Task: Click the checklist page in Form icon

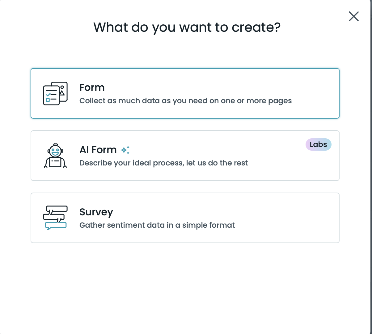Action: (51, 95)
